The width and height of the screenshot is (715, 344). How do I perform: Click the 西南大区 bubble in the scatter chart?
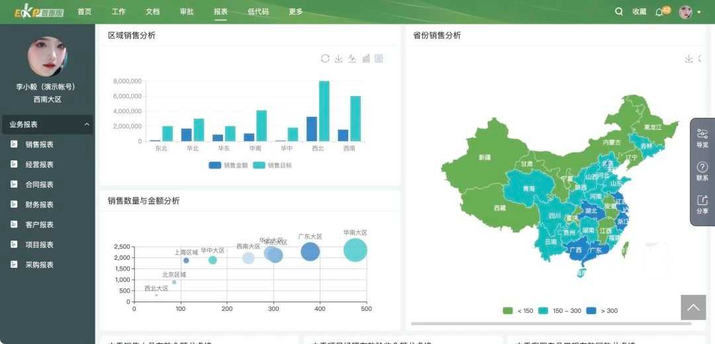click(248, 258)
